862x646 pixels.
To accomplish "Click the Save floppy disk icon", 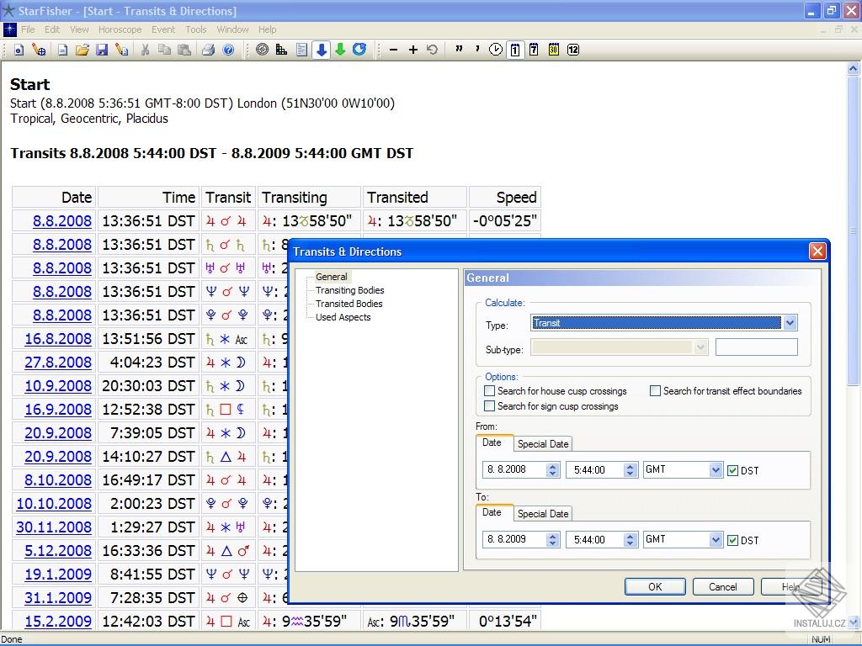I will click(102, 50).
